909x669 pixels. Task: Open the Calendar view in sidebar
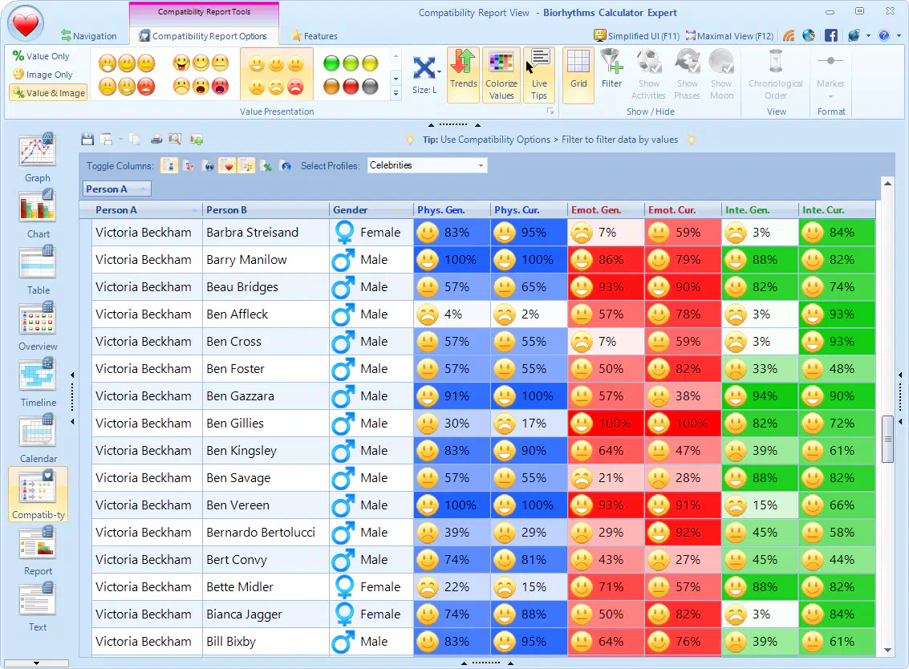38,439
